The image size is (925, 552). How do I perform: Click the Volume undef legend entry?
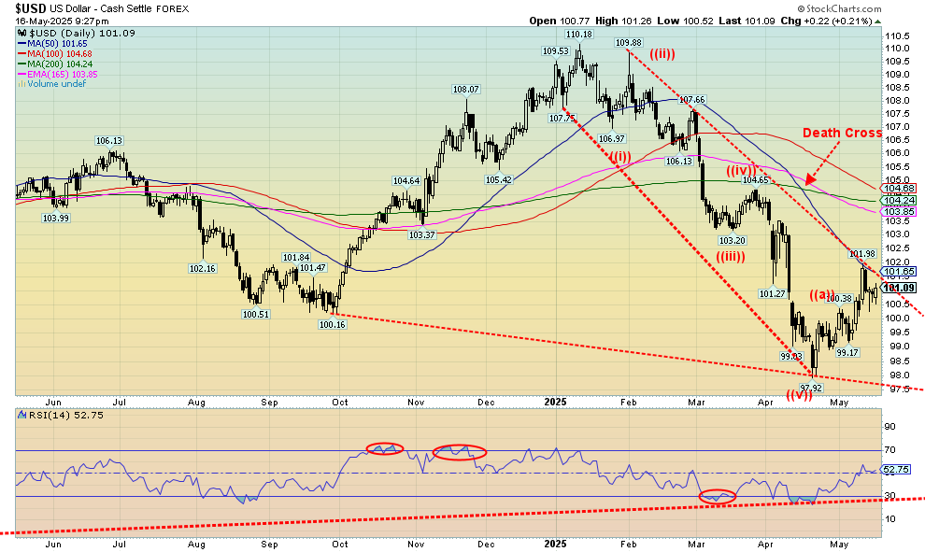54,84
